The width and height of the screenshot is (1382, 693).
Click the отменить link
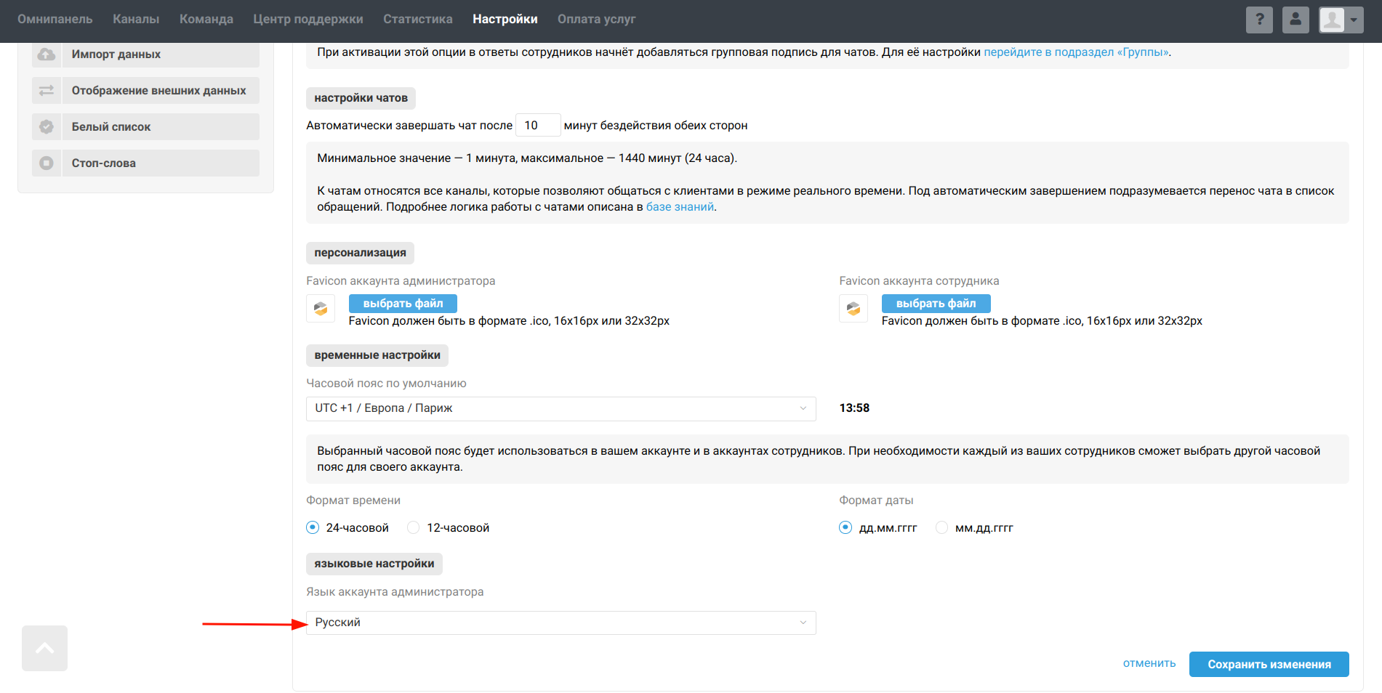click(1149, 663)
